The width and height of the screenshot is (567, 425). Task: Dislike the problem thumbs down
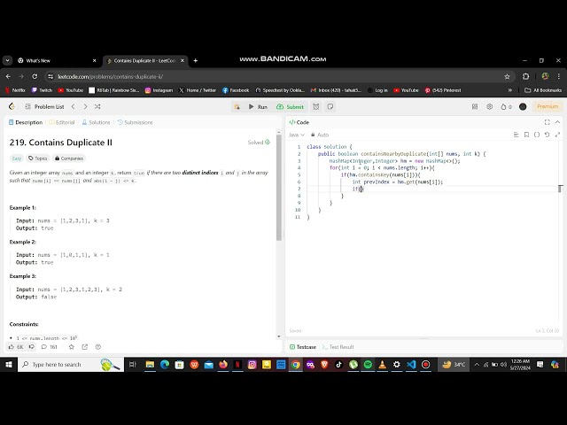coord(32,347)
